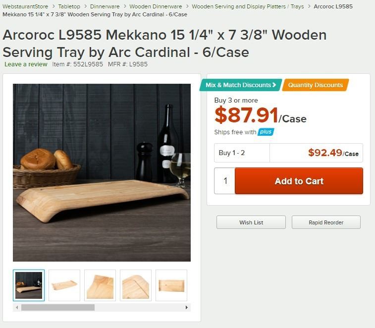Select the fifth thumbnail top view
The image size is (375, 328).
pos(171,285)
